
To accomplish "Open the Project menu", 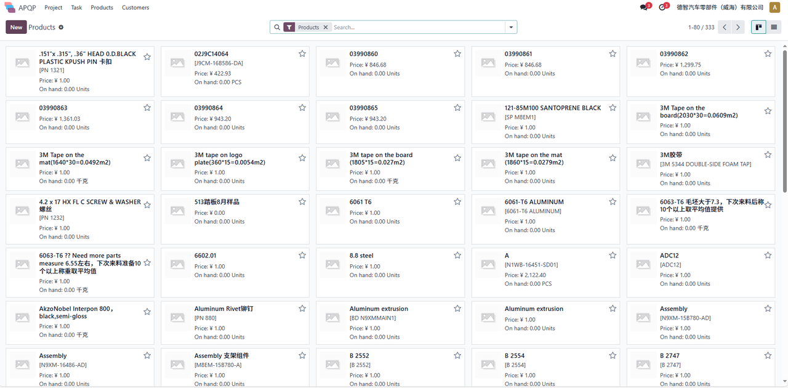I will pyautogui.click(x=53, y=7).
